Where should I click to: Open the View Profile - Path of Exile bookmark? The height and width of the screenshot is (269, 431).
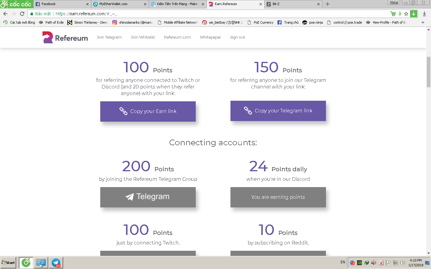tap(386, 22)
